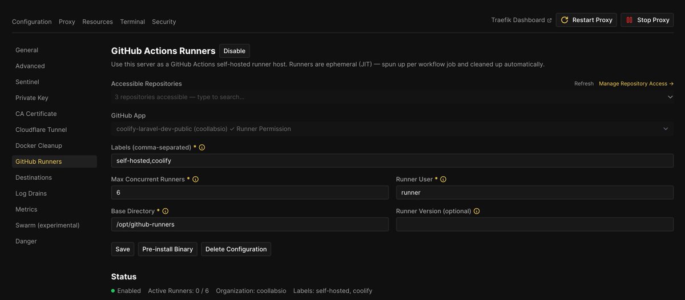Click the green Enabled status indicator
This screenshot has height=300, width=685.
(x=114, y=291)
